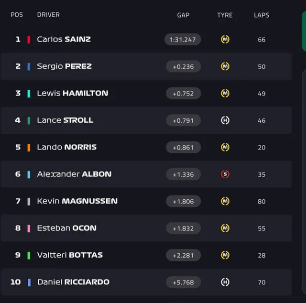The height and width of the screenshot is (303, 306).
Task: Click the +0.752 gap pill for Hamilton
Action: pyautogui.click(x=183, y=94)
